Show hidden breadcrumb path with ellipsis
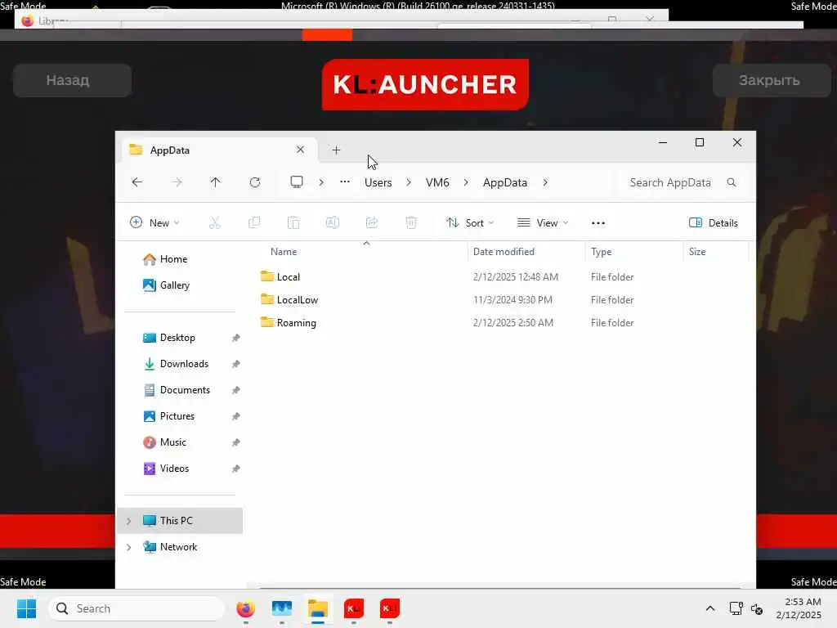 (x=345, y=182)
